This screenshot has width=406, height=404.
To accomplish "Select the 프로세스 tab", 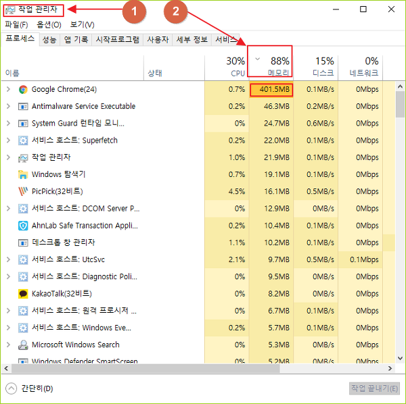I will (20, 39).
